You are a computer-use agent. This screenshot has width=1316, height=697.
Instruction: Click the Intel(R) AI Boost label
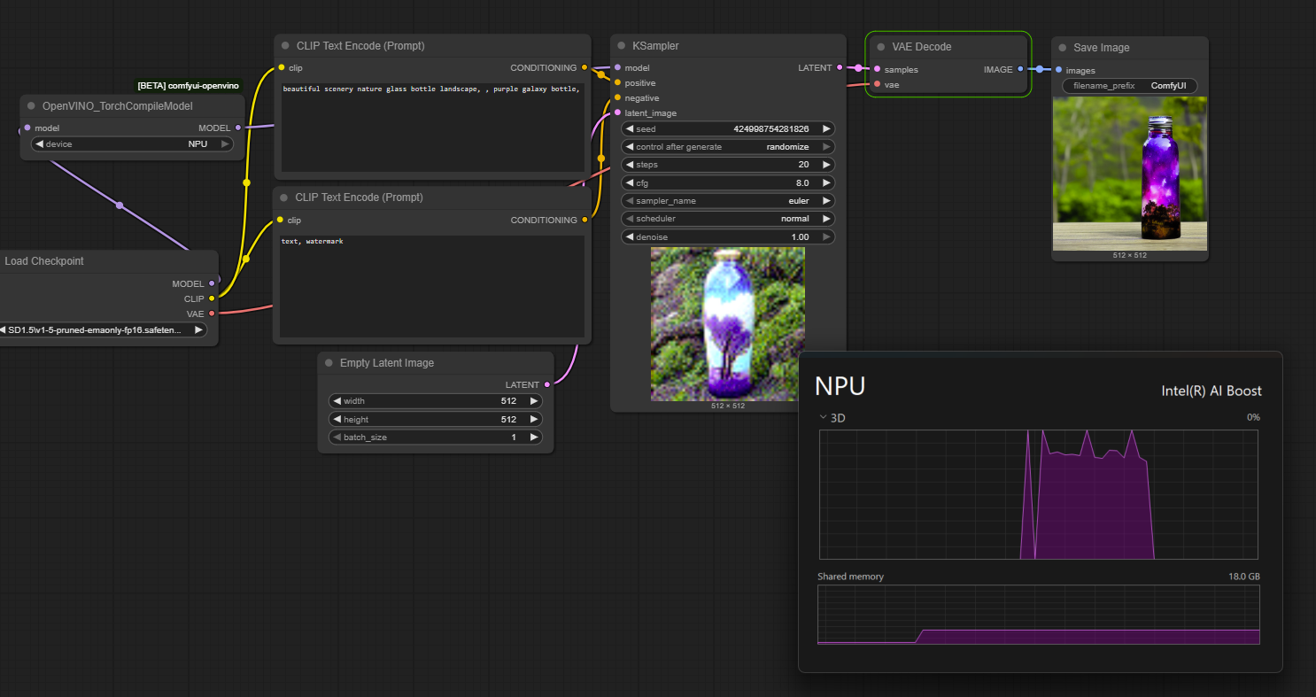pos(1211,391)
